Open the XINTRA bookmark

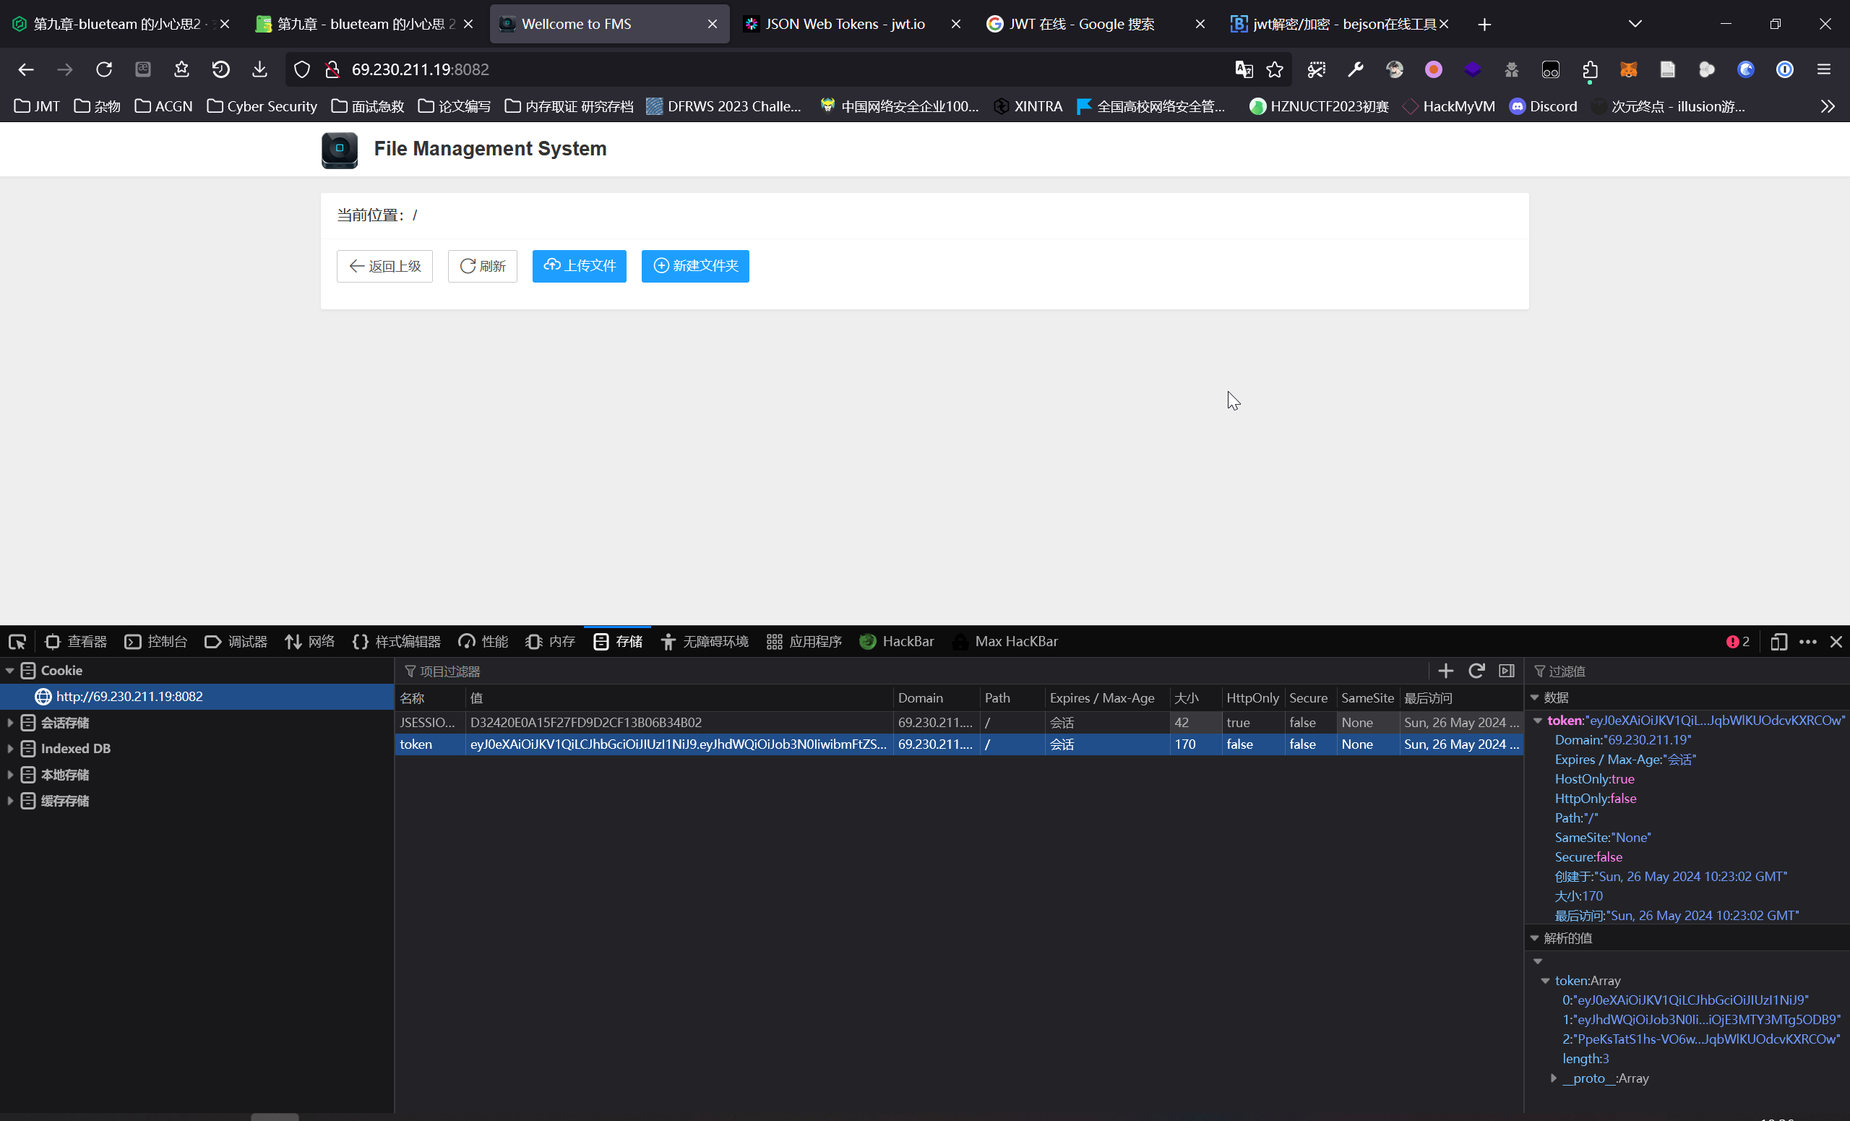pyautogui.click(x=1028, y=107)
